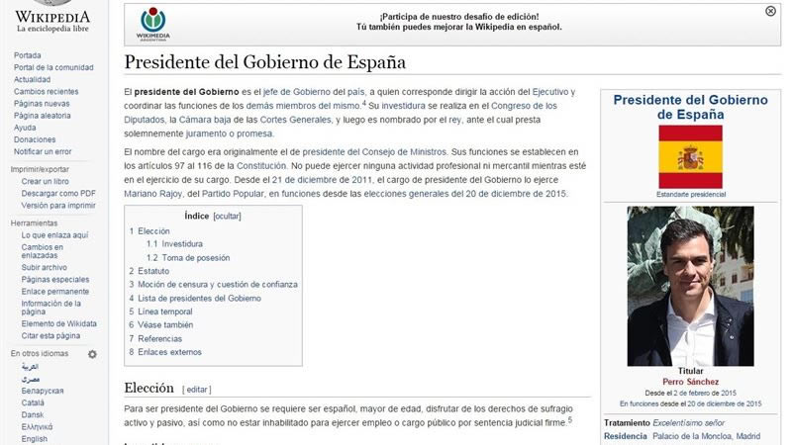Click Crear un libro

[x=45, y=182]
